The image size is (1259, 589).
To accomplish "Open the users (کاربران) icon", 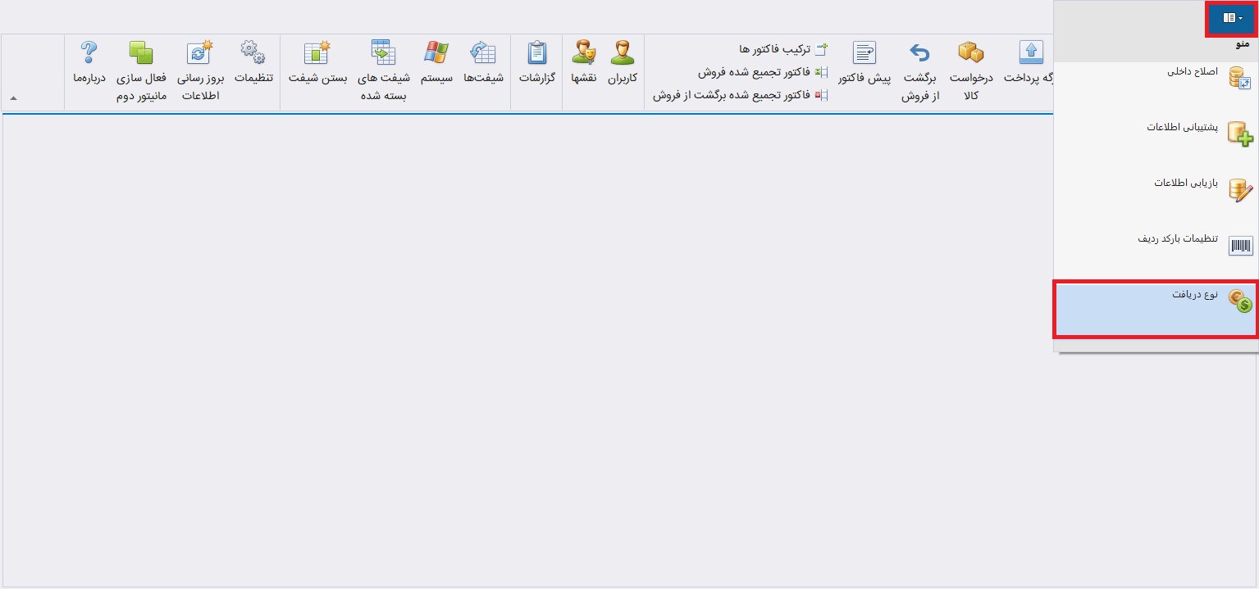I will [x=622, y=54].
